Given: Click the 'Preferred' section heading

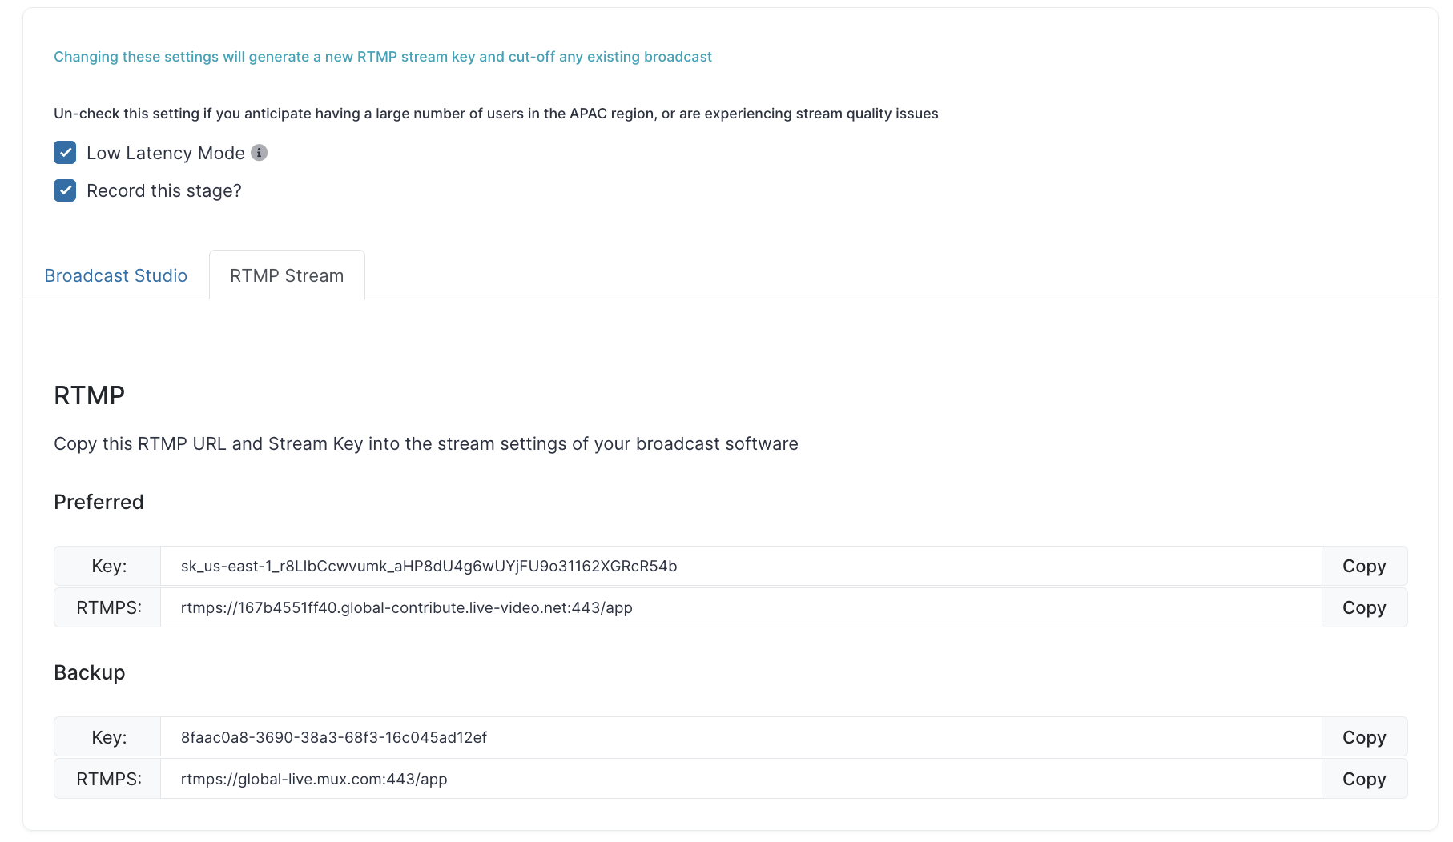Looking at the screenshot, I should tap(99, 502).
